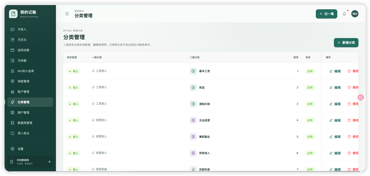Select 分类管理 in the sidebar

click(x=30, y=102)
